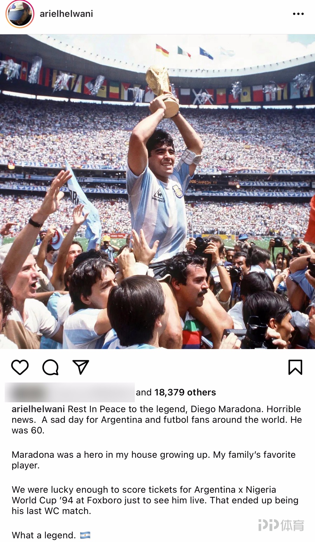View arielhelwani's story via profile avatar
The image size is (315, 542).
(x=20, y=14)
